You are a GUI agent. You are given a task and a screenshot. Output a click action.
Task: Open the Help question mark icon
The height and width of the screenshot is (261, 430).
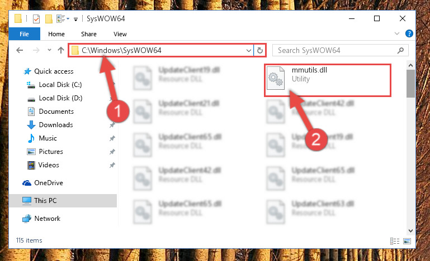point(409,33)
